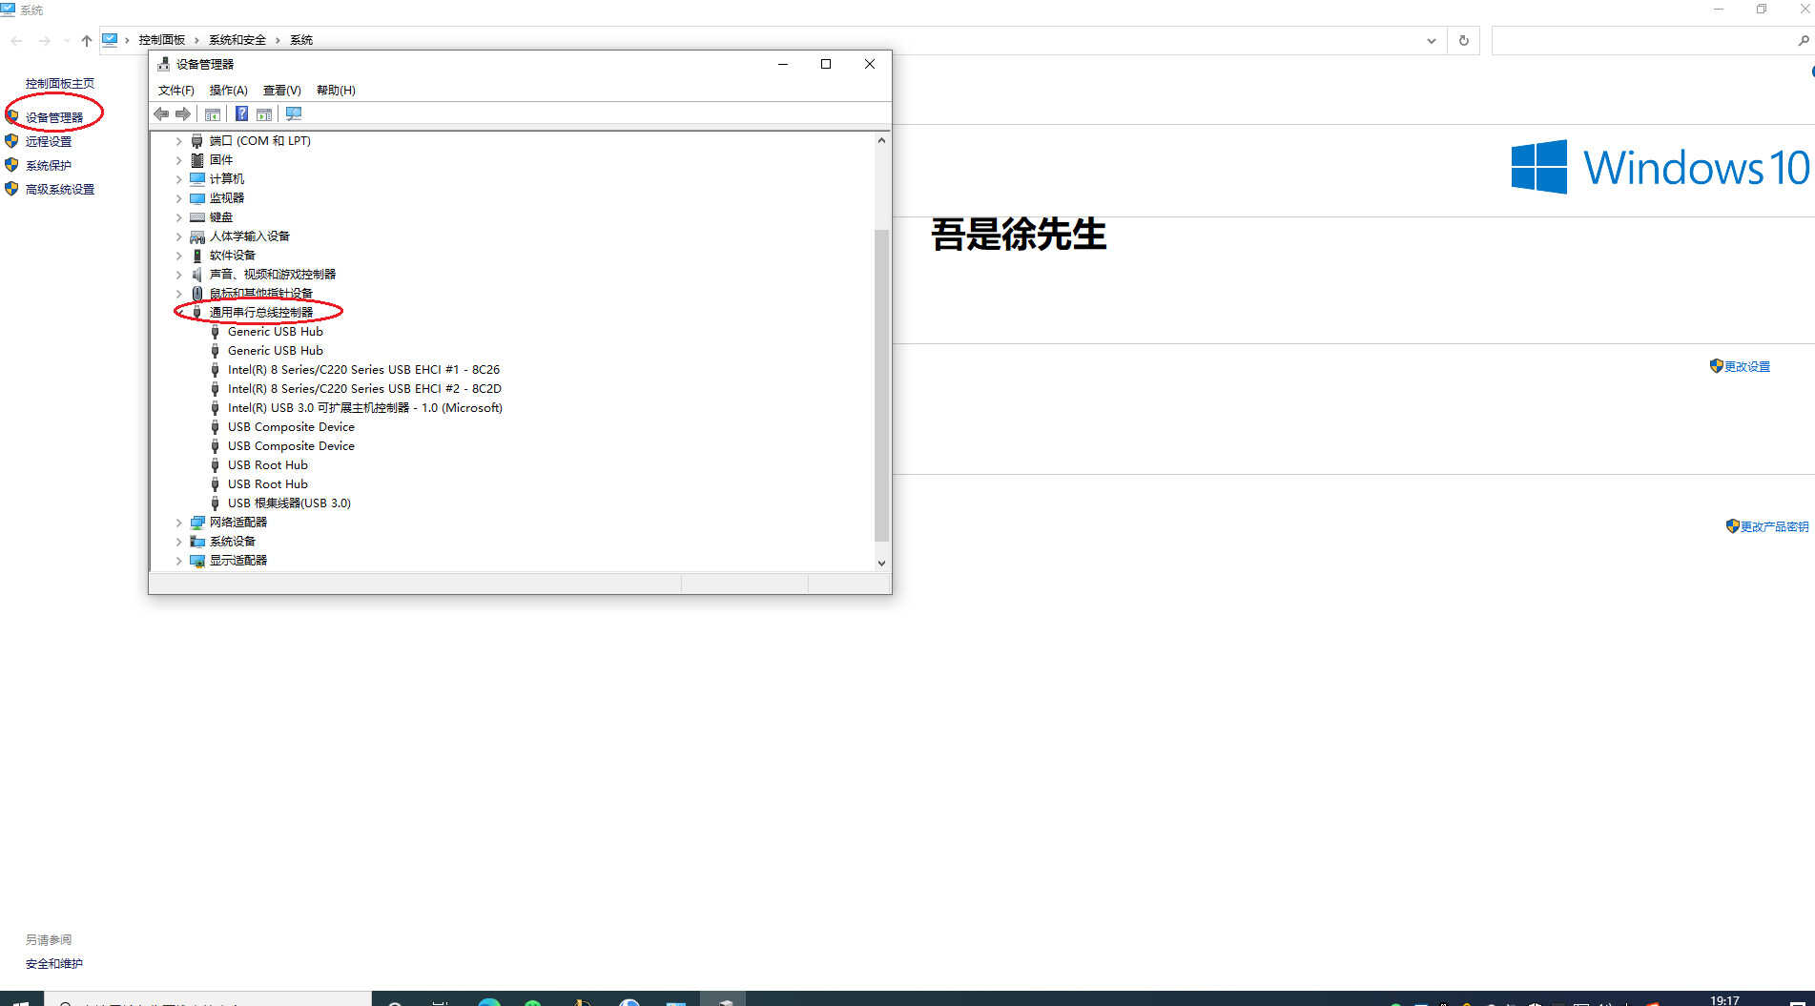Viewport: 1815px width, 1006px height.
Task: Select the speaker icon for 声音、视频和游戏控制器
Action: point(197,275)
